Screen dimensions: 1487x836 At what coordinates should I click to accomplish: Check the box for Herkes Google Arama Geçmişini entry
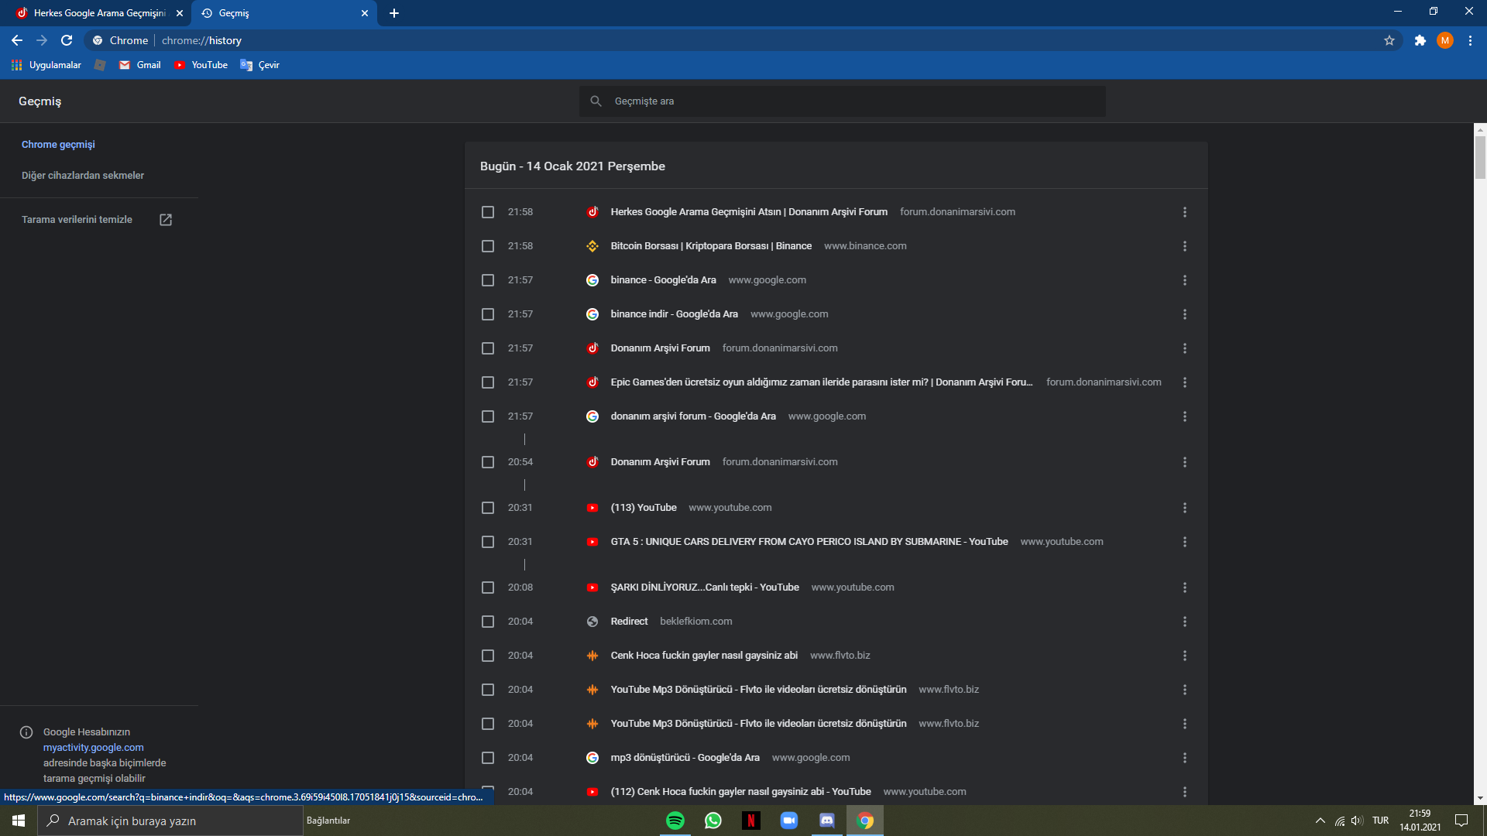click(488, 212)
